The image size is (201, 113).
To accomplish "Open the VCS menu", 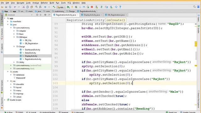I will tap(69, 3).
